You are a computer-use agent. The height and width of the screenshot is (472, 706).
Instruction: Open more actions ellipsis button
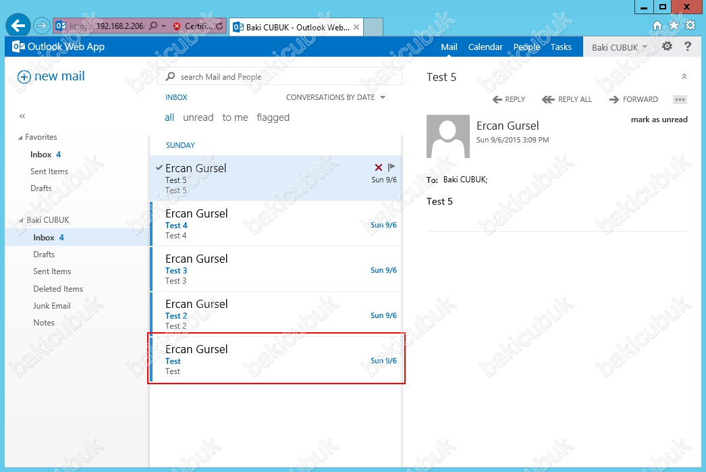(680, 99)
